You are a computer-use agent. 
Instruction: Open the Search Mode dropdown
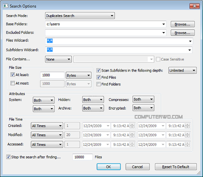coord(80,16)
